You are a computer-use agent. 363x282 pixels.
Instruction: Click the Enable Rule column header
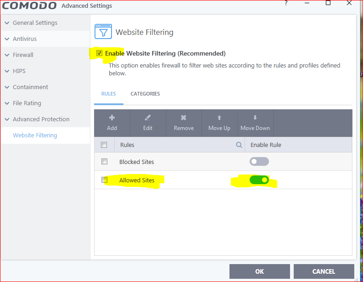click(266, 145)
